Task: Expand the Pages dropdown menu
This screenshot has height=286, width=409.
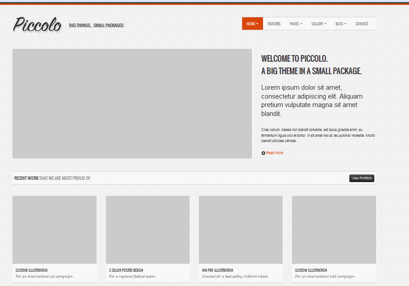Action: pyautogui.click(x=296, y=24)
